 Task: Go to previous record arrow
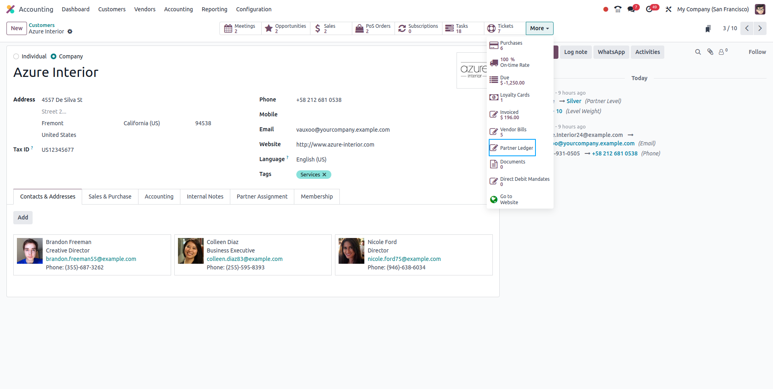(747, 28)
